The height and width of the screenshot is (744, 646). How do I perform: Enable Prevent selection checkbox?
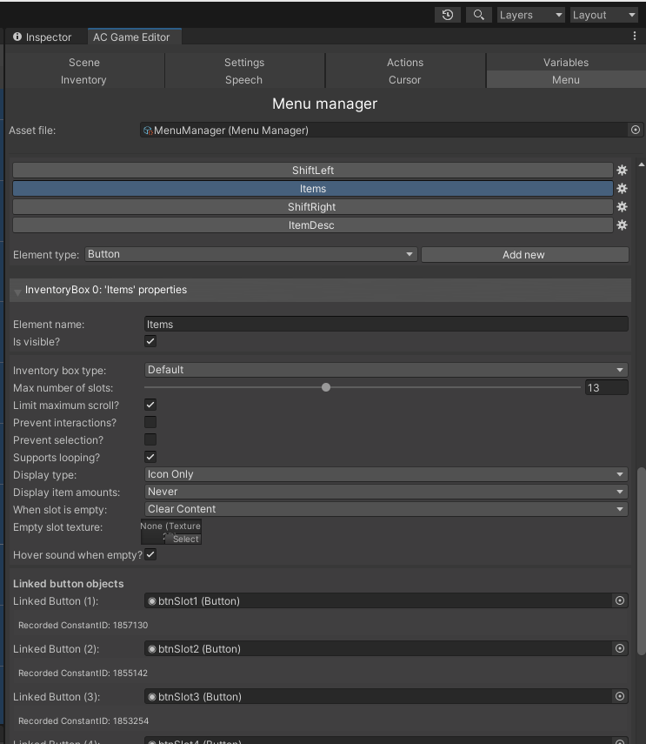pyautogui.click(x=150, y=439)
